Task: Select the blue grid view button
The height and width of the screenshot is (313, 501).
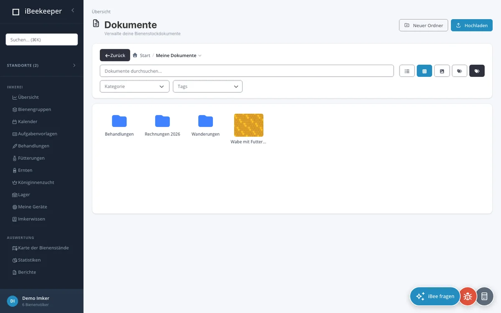Action: (424, 71)
